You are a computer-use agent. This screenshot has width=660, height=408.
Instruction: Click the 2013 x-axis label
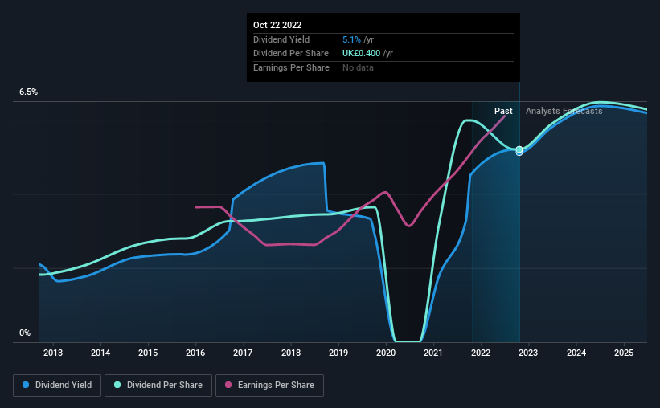click(x=53, y=353)
